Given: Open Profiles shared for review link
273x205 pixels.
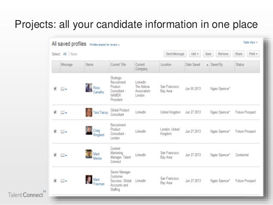Looking at the screenshot, I should [104, 44].
